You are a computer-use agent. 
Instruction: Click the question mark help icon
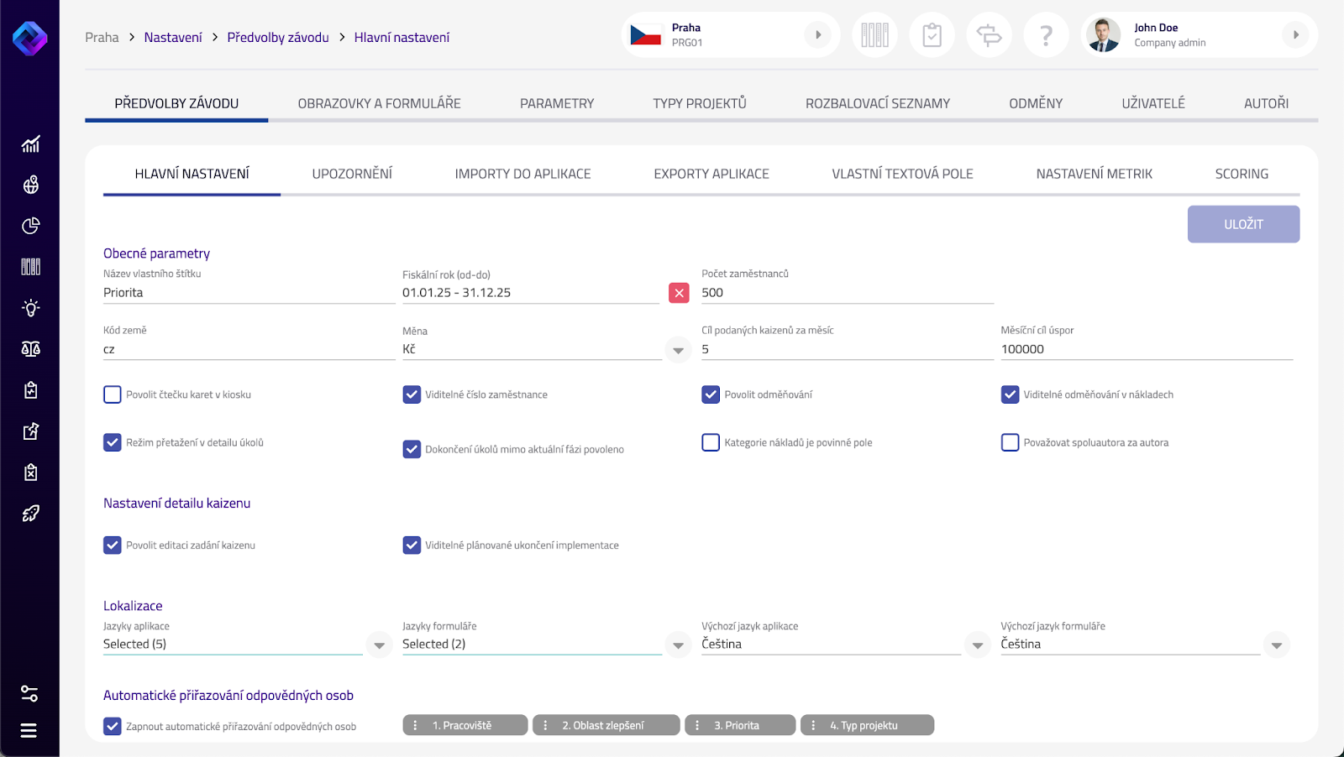coord(1046,35)
